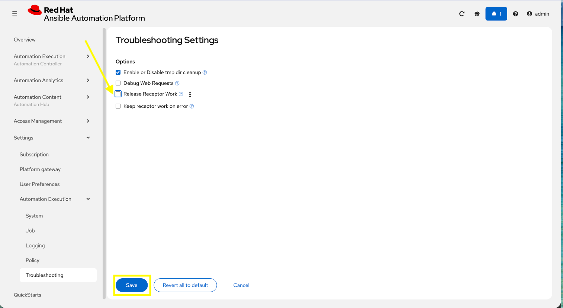Click Revert all to default
The height and width of the screenshot is (308, 563).
click(x=185, y=285)
